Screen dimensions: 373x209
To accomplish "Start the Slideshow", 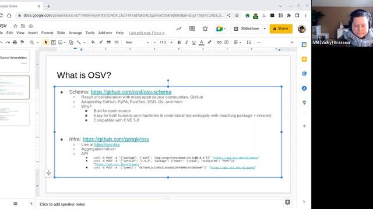I will coord(247,28).
